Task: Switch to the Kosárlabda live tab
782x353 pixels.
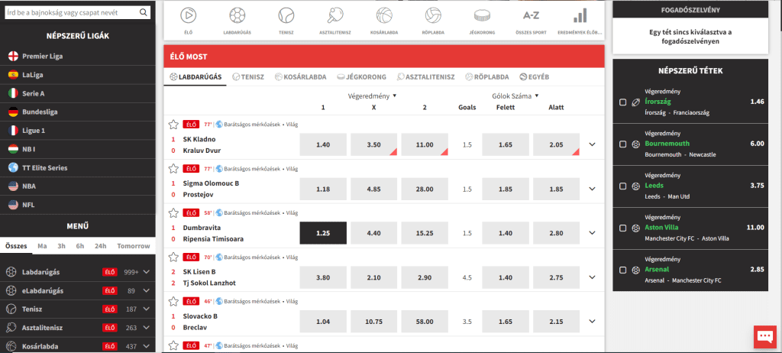Action: [x=300, y=77]
